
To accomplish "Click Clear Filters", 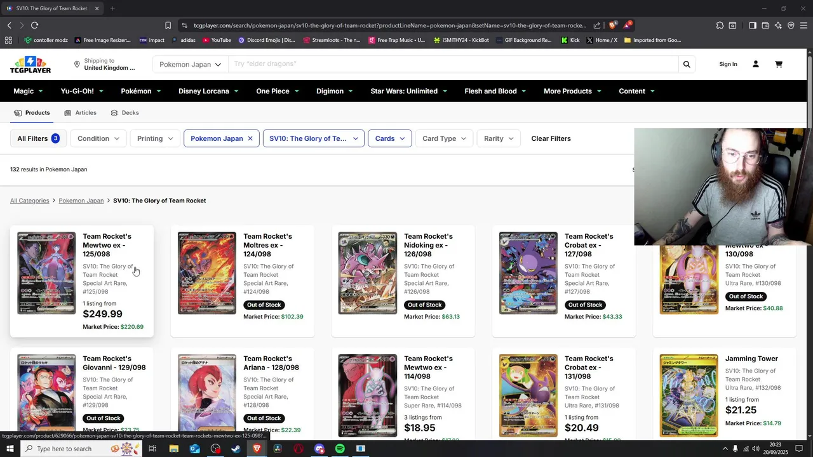I will (551, 138).
